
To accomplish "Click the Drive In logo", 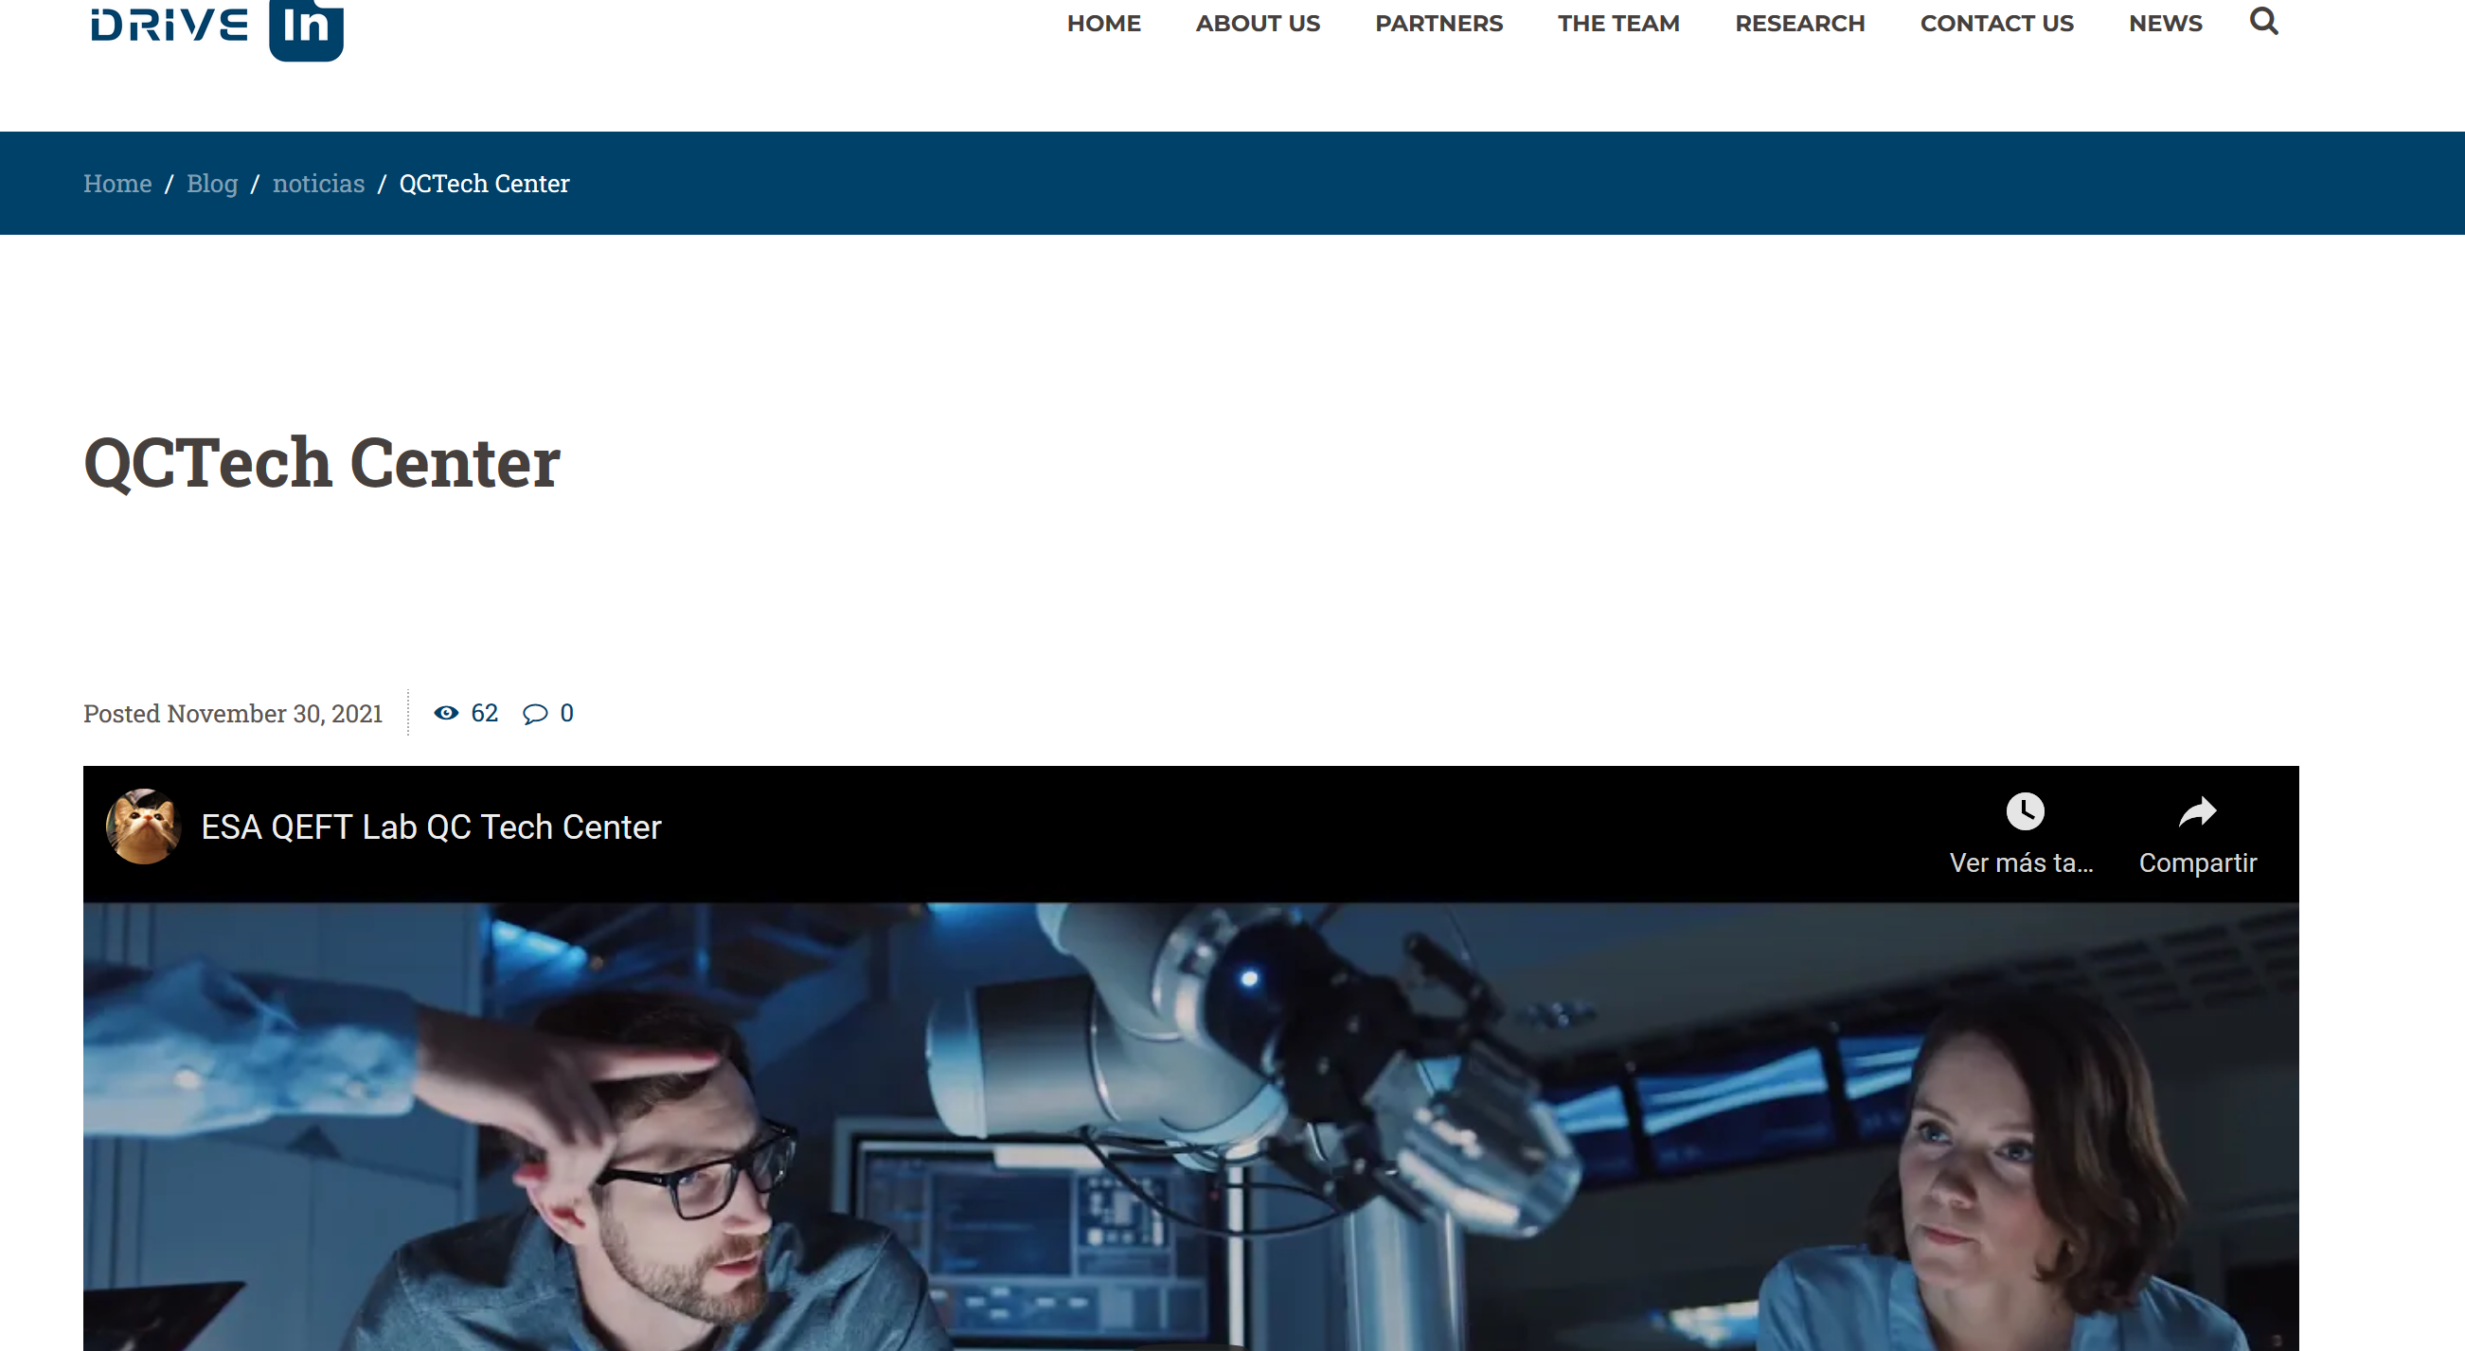I will pos(216,27).
